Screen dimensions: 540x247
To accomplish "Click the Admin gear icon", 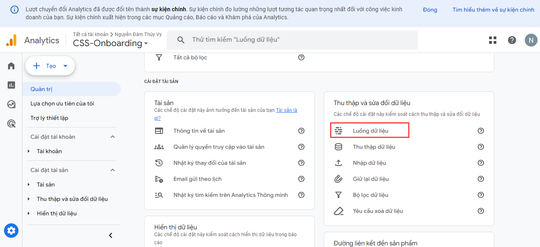I will (11, 231).
